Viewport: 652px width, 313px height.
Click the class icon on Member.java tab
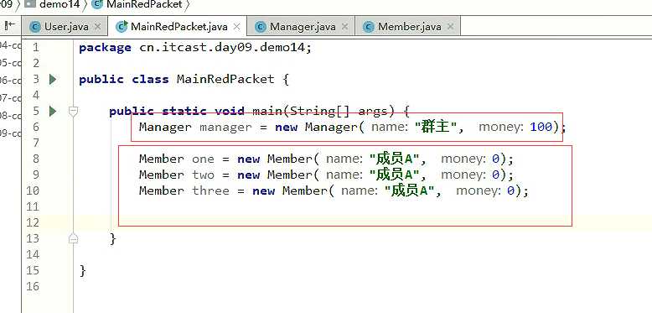point(369,27)
